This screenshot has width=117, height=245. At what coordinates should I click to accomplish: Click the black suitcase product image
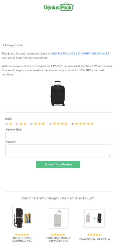pyautogui.click(x=58, y=94)
